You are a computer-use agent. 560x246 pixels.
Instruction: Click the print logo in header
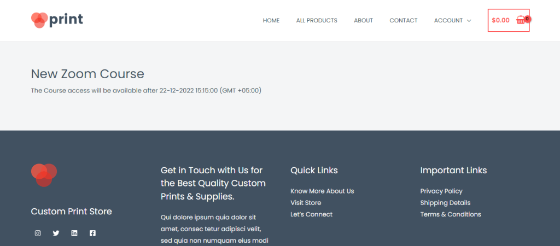57,20
